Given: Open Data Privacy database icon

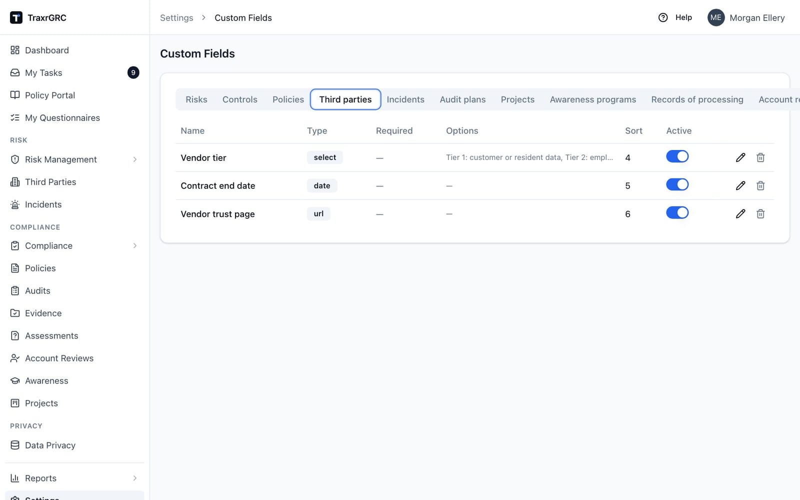Looking at the screenshot, I should [15, 445].
